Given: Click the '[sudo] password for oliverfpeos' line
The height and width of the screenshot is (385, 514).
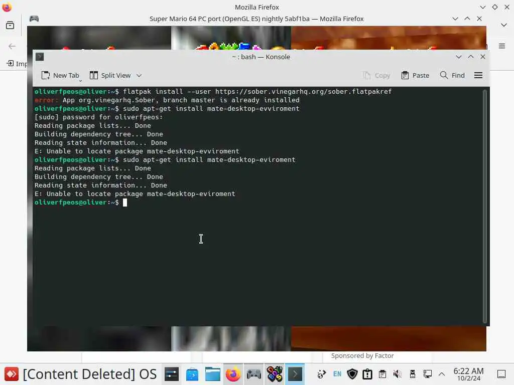Looking at the screenshot, I should (x=98, y=117).
